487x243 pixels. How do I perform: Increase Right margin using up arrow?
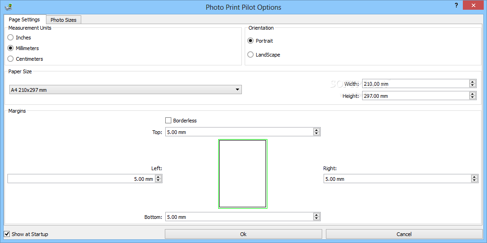tap(474, 177)
